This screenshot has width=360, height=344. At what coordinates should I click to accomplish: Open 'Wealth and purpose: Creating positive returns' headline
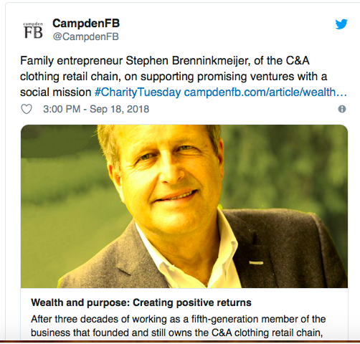[x=141, y=302]
